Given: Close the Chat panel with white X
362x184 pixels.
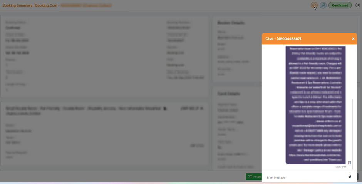Looking at the screenshot, I should click(x=353, y=39).
